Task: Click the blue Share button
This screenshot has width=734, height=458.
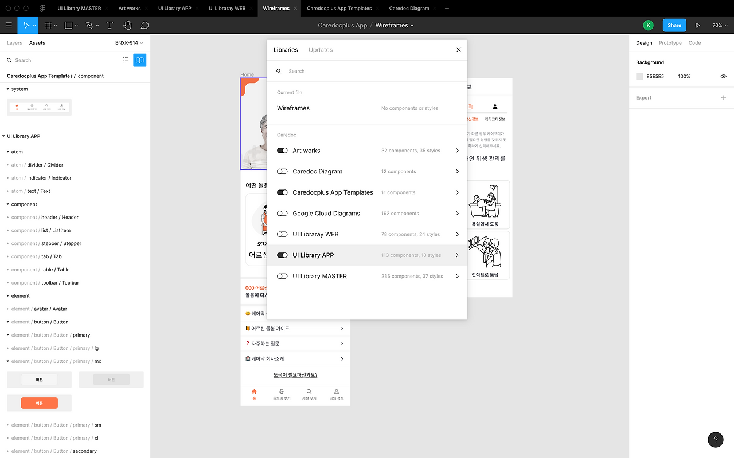Action: (674, 25)
